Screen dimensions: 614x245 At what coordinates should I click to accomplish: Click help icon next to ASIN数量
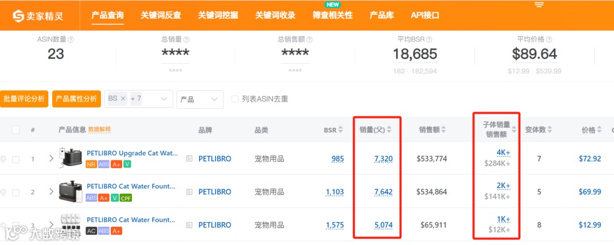pyautogui.click(x=71, y=40)
